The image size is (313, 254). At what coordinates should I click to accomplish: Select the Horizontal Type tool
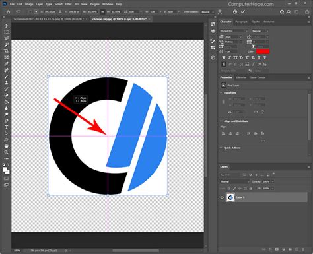tap(6, 127)
